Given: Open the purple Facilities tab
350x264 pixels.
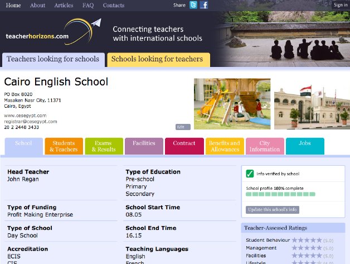Looking at the screenshot, I should point(144,146).
